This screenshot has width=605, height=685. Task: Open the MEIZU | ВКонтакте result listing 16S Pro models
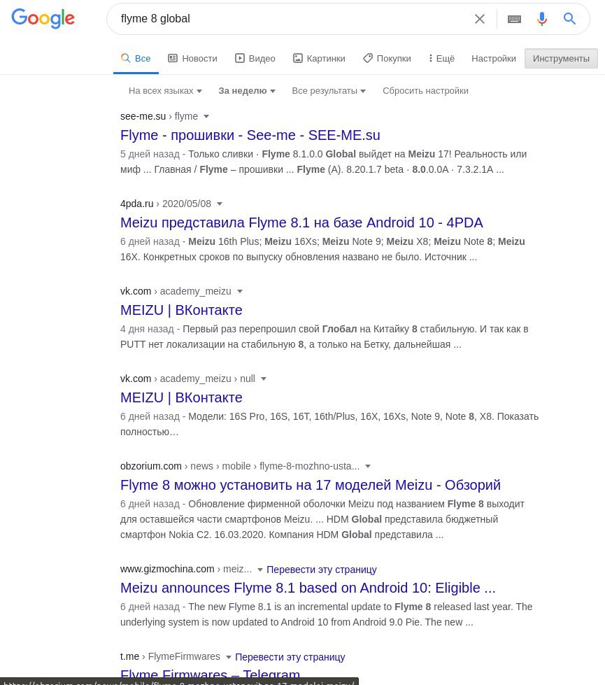point(181,397)
